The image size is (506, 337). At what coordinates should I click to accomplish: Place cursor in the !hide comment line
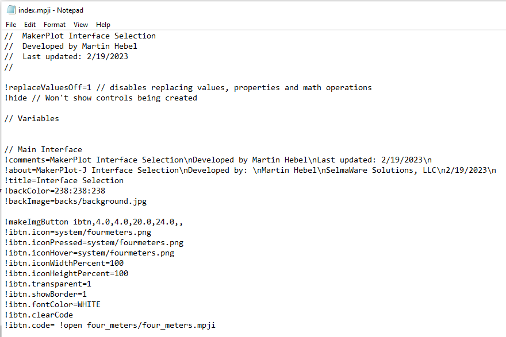(101, 98)
